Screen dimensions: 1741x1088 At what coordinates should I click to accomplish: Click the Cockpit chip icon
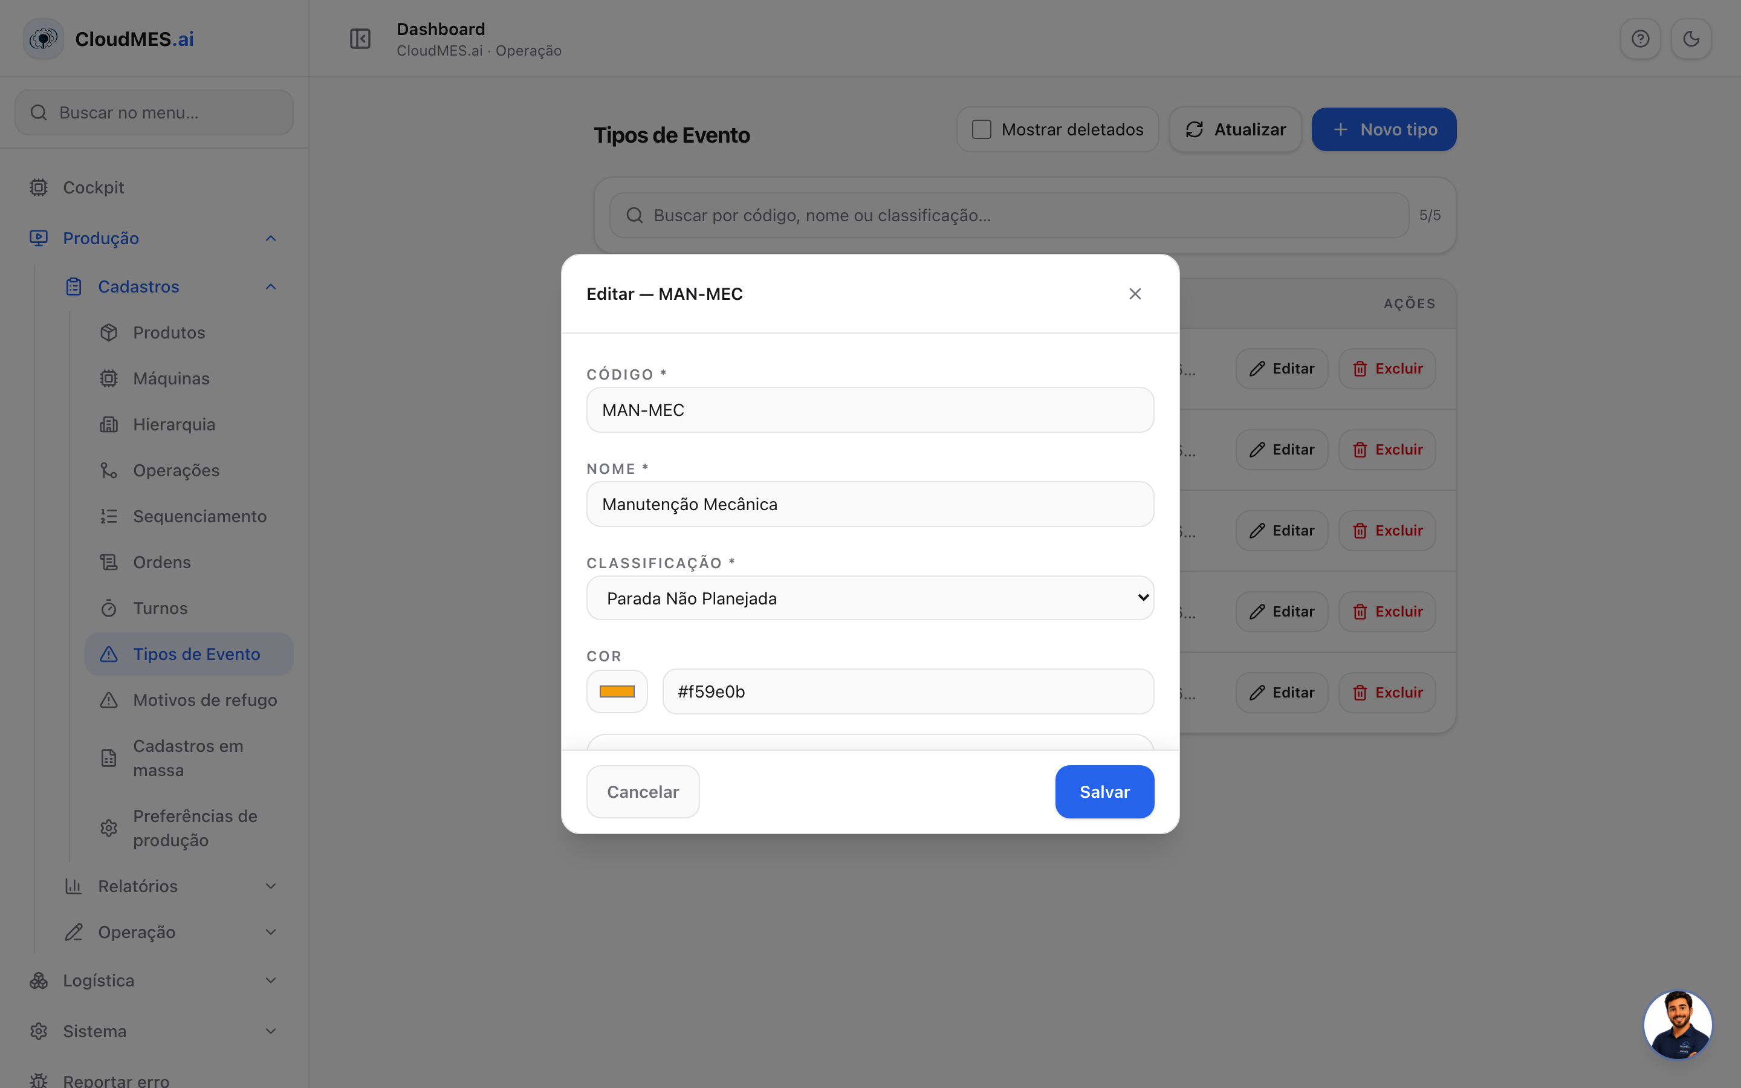39,188
